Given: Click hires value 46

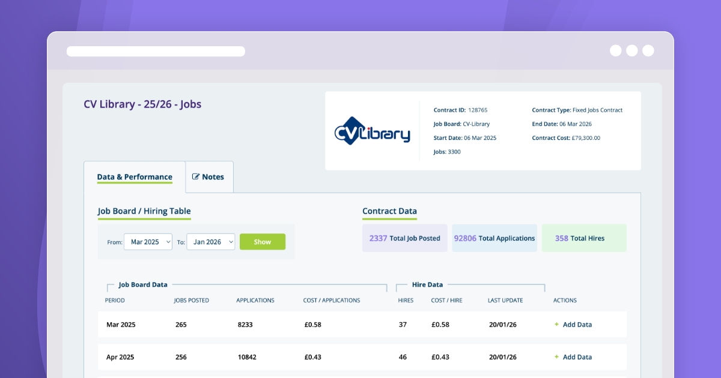Looking at the screenshot, I should 403,357.
